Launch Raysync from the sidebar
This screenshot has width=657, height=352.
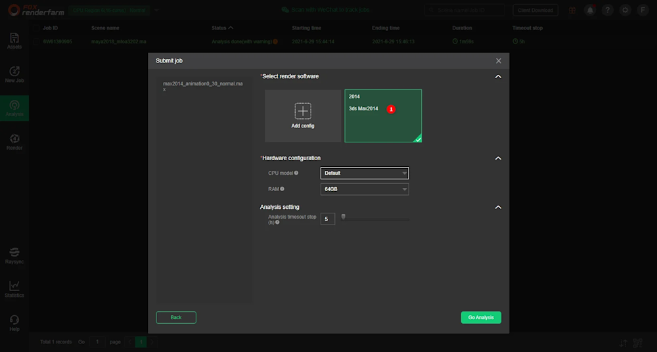click(14, 255)
